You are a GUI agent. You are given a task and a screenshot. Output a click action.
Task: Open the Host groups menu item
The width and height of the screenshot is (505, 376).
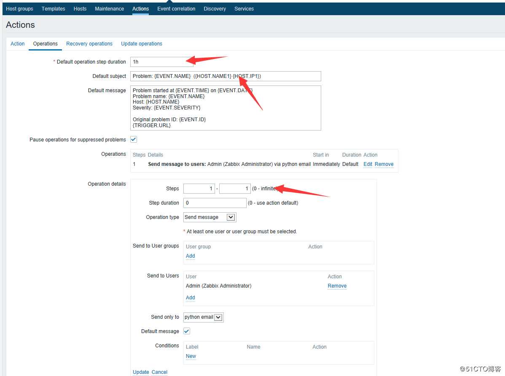click(19, 9)
